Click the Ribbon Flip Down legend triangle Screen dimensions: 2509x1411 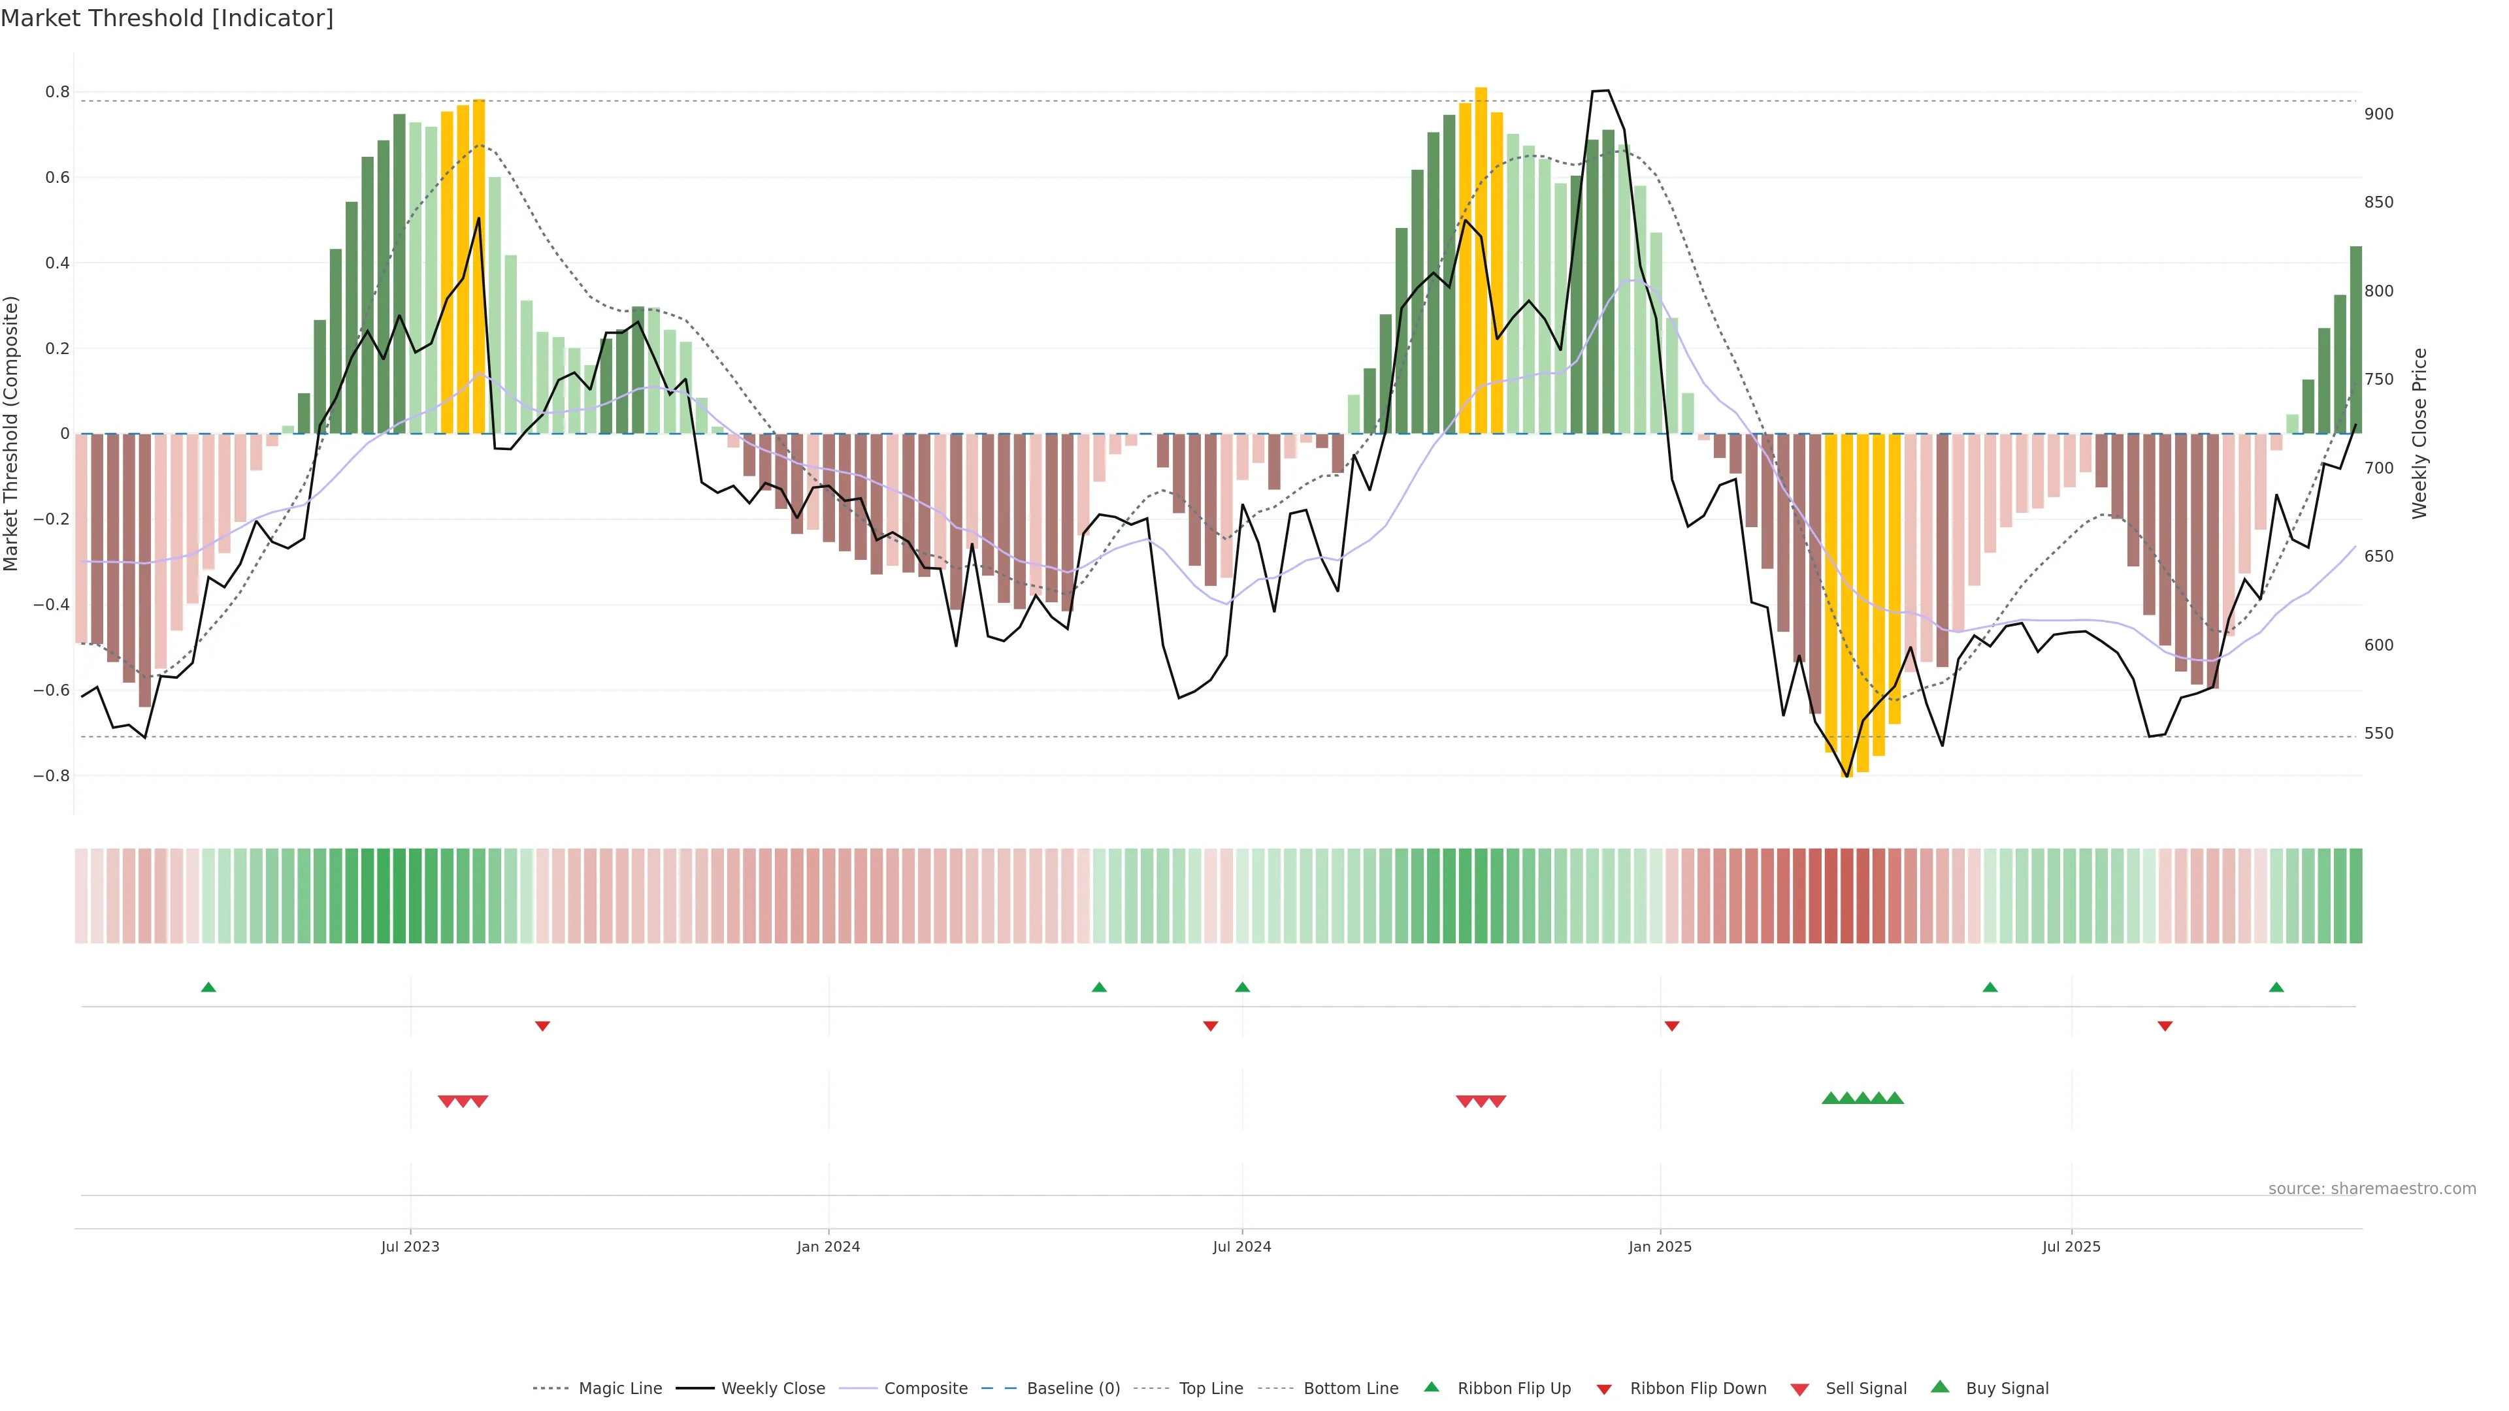[1604, 1389]
